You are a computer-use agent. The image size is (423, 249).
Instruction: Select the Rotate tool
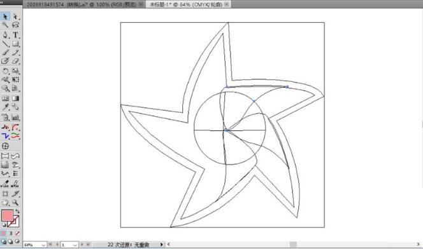5,71
